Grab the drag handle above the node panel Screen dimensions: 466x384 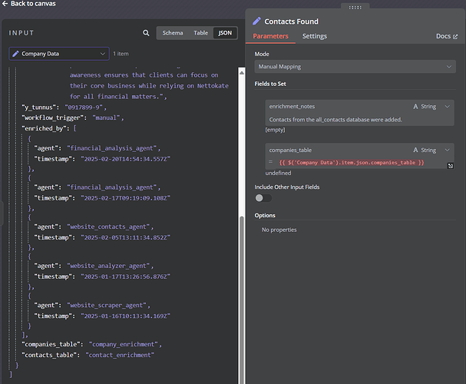tap(355, 7)
